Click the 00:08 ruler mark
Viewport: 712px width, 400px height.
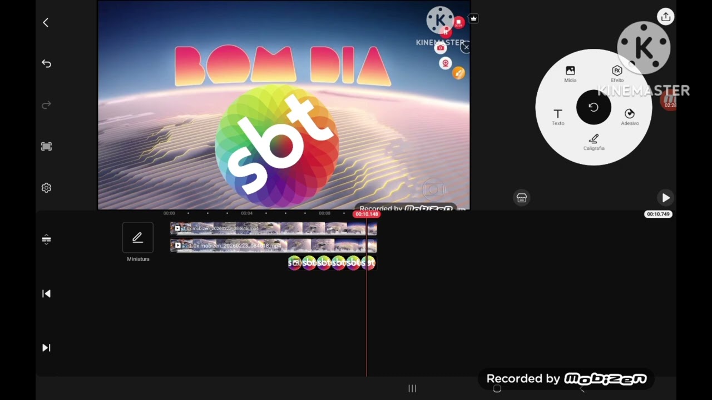point(324,213)
